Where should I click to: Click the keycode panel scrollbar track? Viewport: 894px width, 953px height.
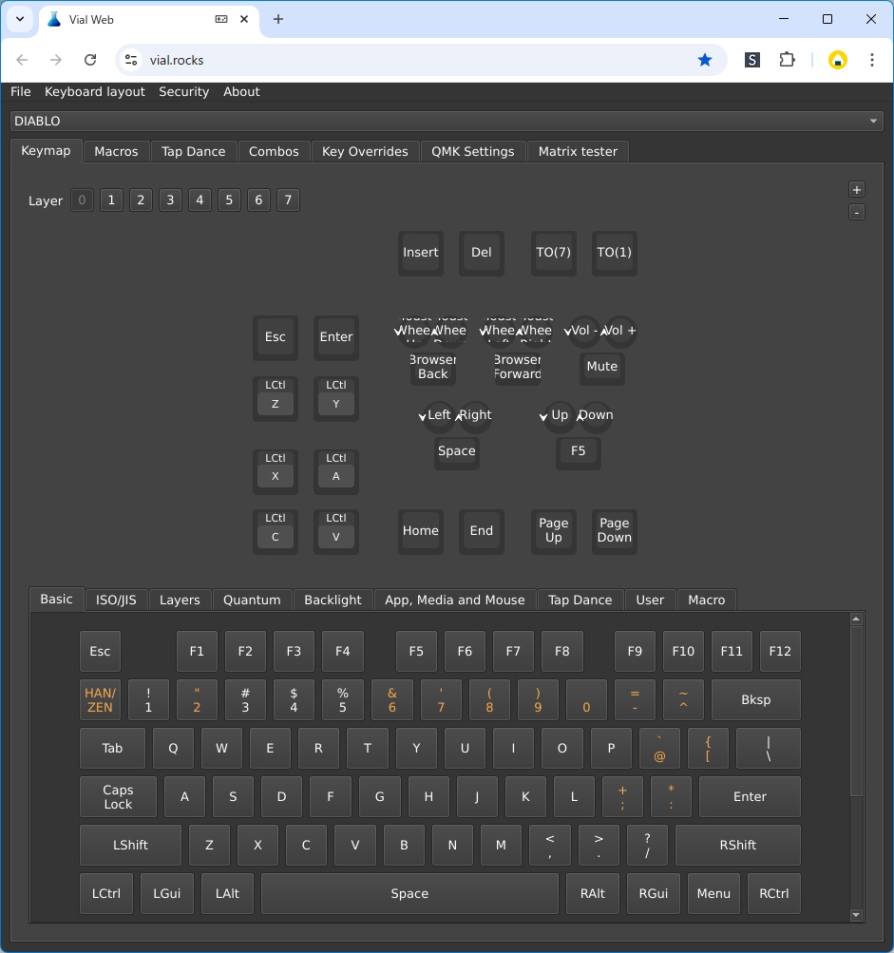tap(856, 853)
